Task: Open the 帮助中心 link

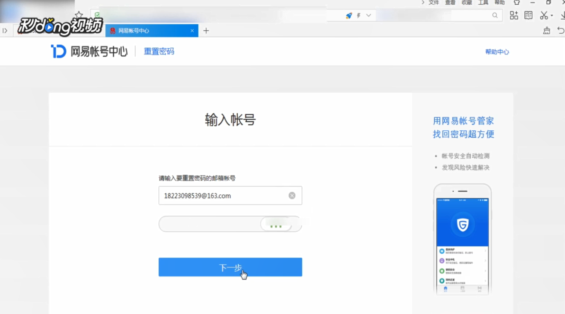Action: tap(497, 52)
